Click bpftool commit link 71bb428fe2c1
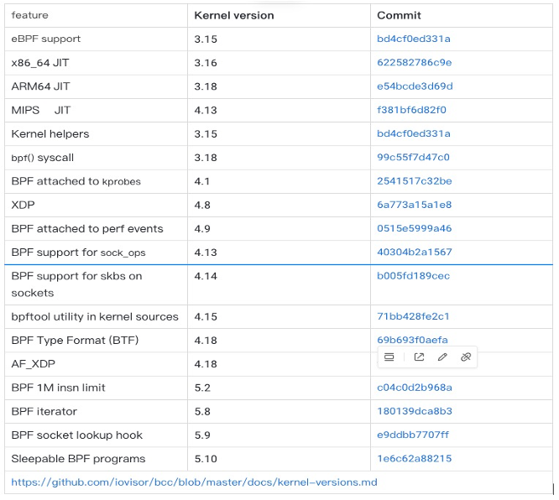This screenshot has height=500, width=559. click(413, 316)
